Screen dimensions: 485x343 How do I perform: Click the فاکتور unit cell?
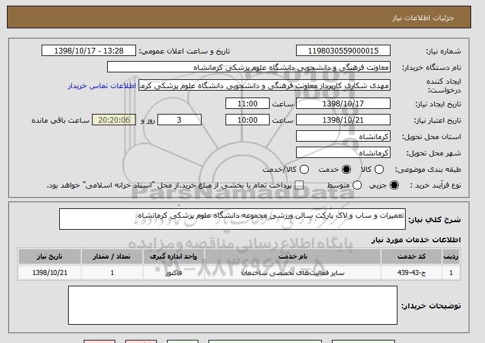[173, 273]
